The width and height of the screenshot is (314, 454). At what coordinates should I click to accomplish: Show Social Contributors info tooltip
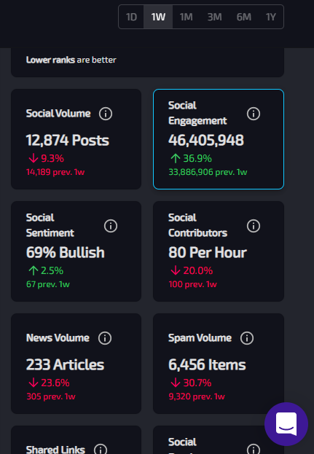pyautogui.click(x=254, y=226)
